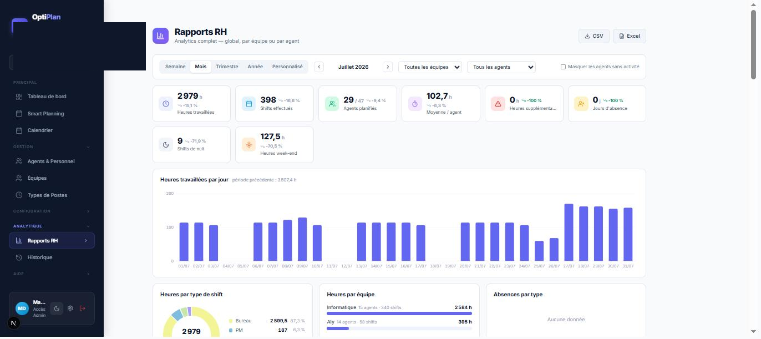This screenshot has width=761, height=339.
Task: Toggle dark mode with moon icon
Action: pos(57,308)
